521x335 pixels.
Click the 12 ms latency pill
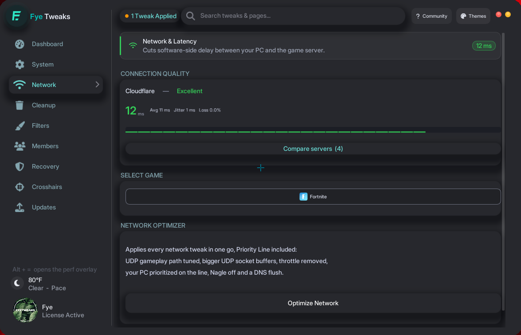click(484, 46)
